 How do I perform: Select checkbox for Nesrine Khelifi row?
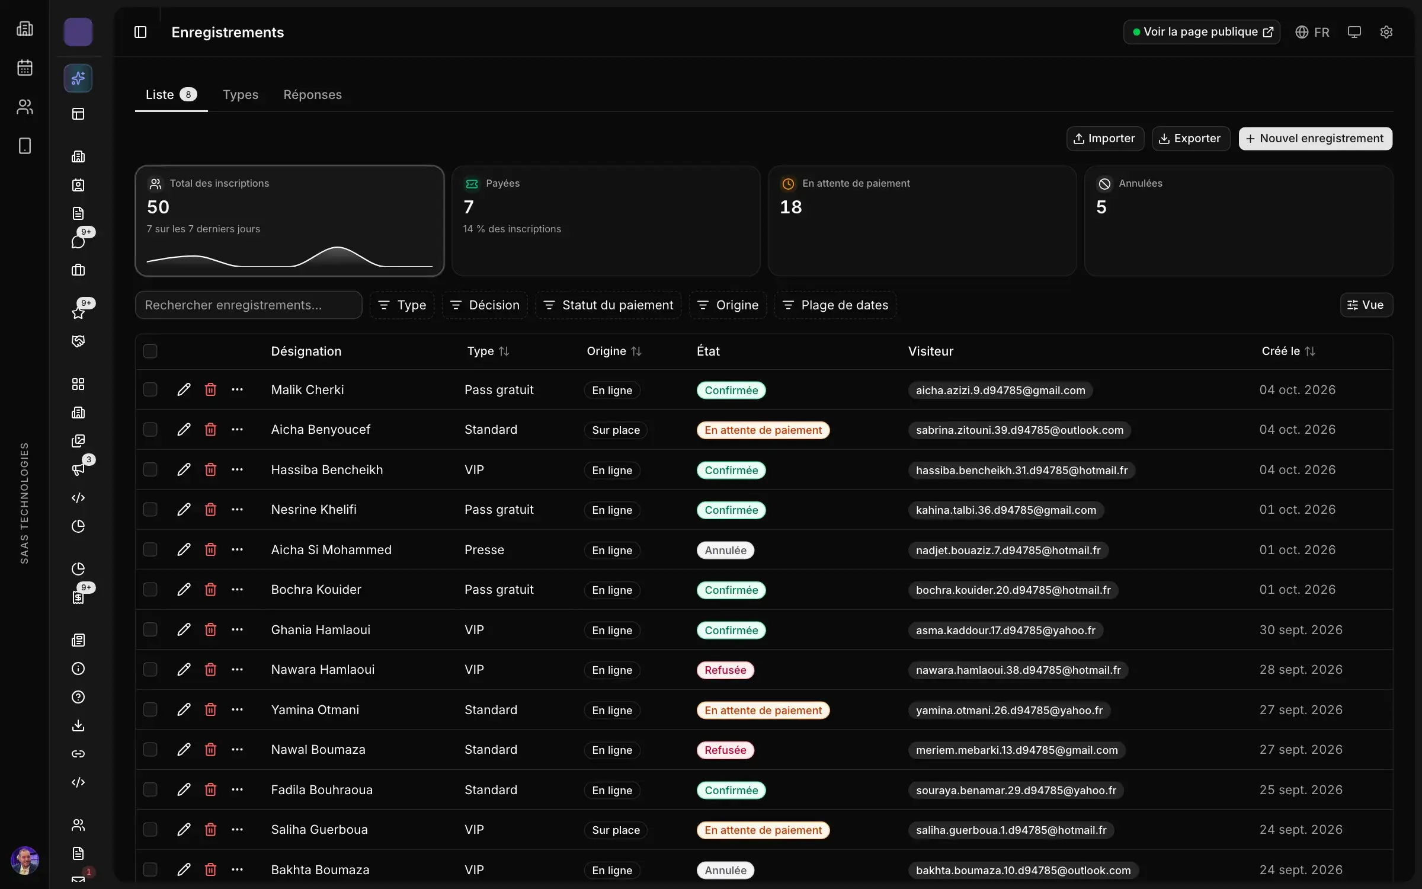150,509
